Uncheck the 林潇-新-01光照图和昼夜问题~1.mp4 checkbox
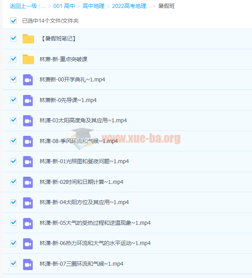The image size is (252, 278). pyautogui.click(x=13, y=161)
